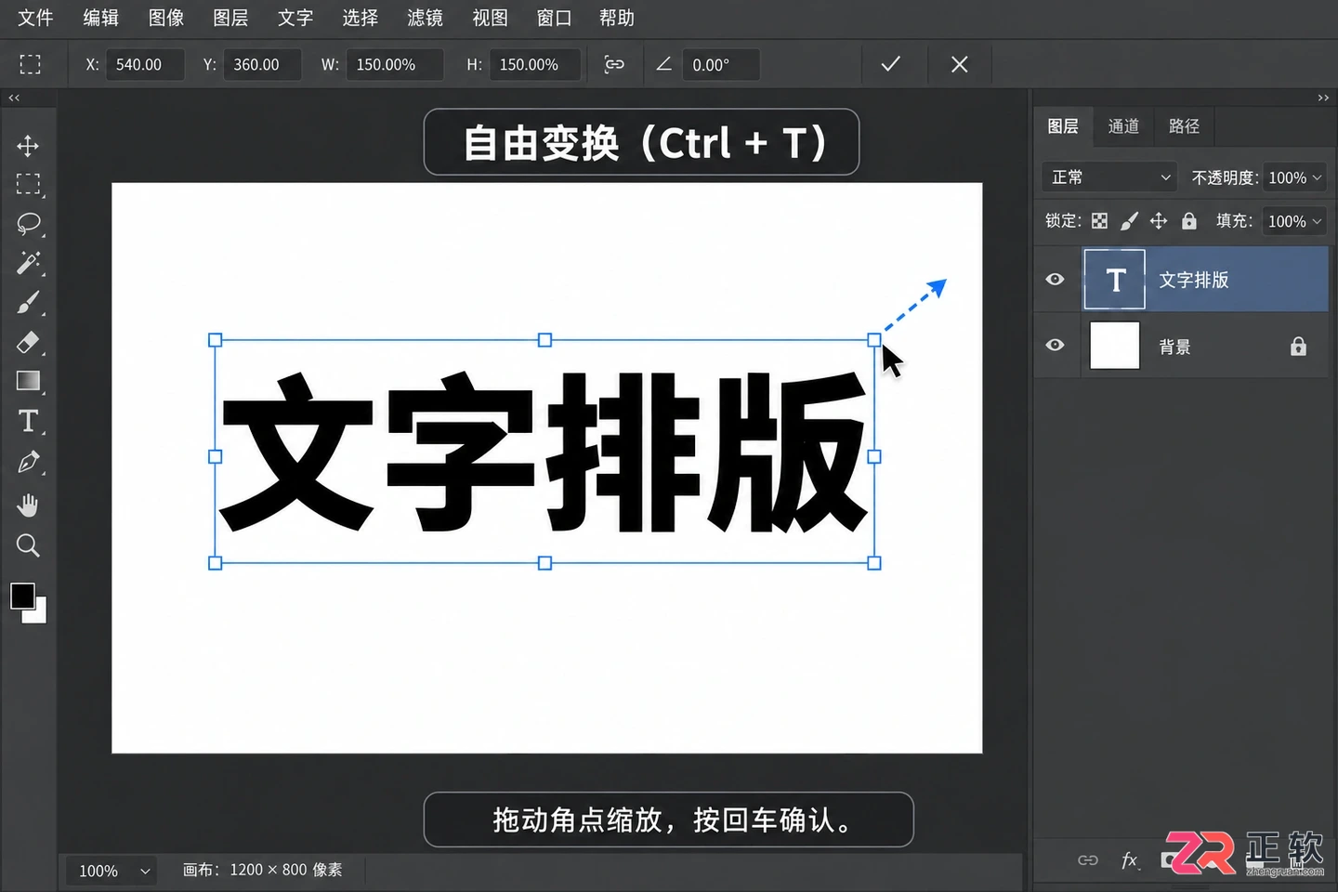Cancel the transform with the X button
1338x892 pixels.
960,64
